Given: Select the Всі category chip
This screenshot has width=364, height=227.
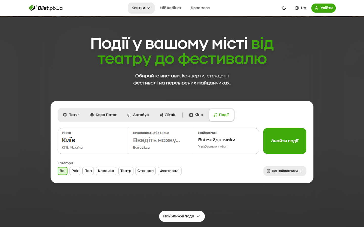Looking at the screenshot, I should coord(62,171).
